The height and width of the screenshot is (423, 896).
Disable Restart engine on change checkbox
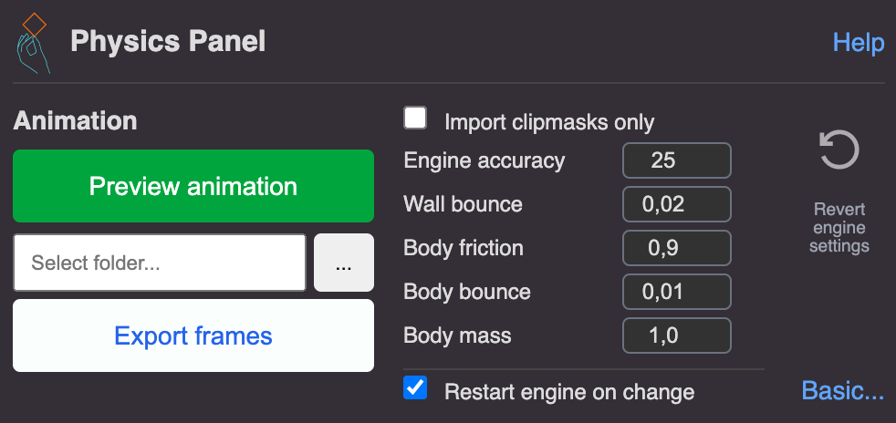[x=416, y=388]
